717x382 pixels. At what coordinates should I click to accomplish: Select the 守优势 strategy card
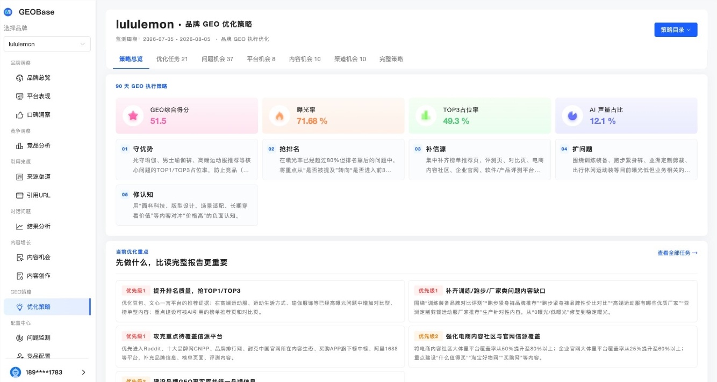187,160
